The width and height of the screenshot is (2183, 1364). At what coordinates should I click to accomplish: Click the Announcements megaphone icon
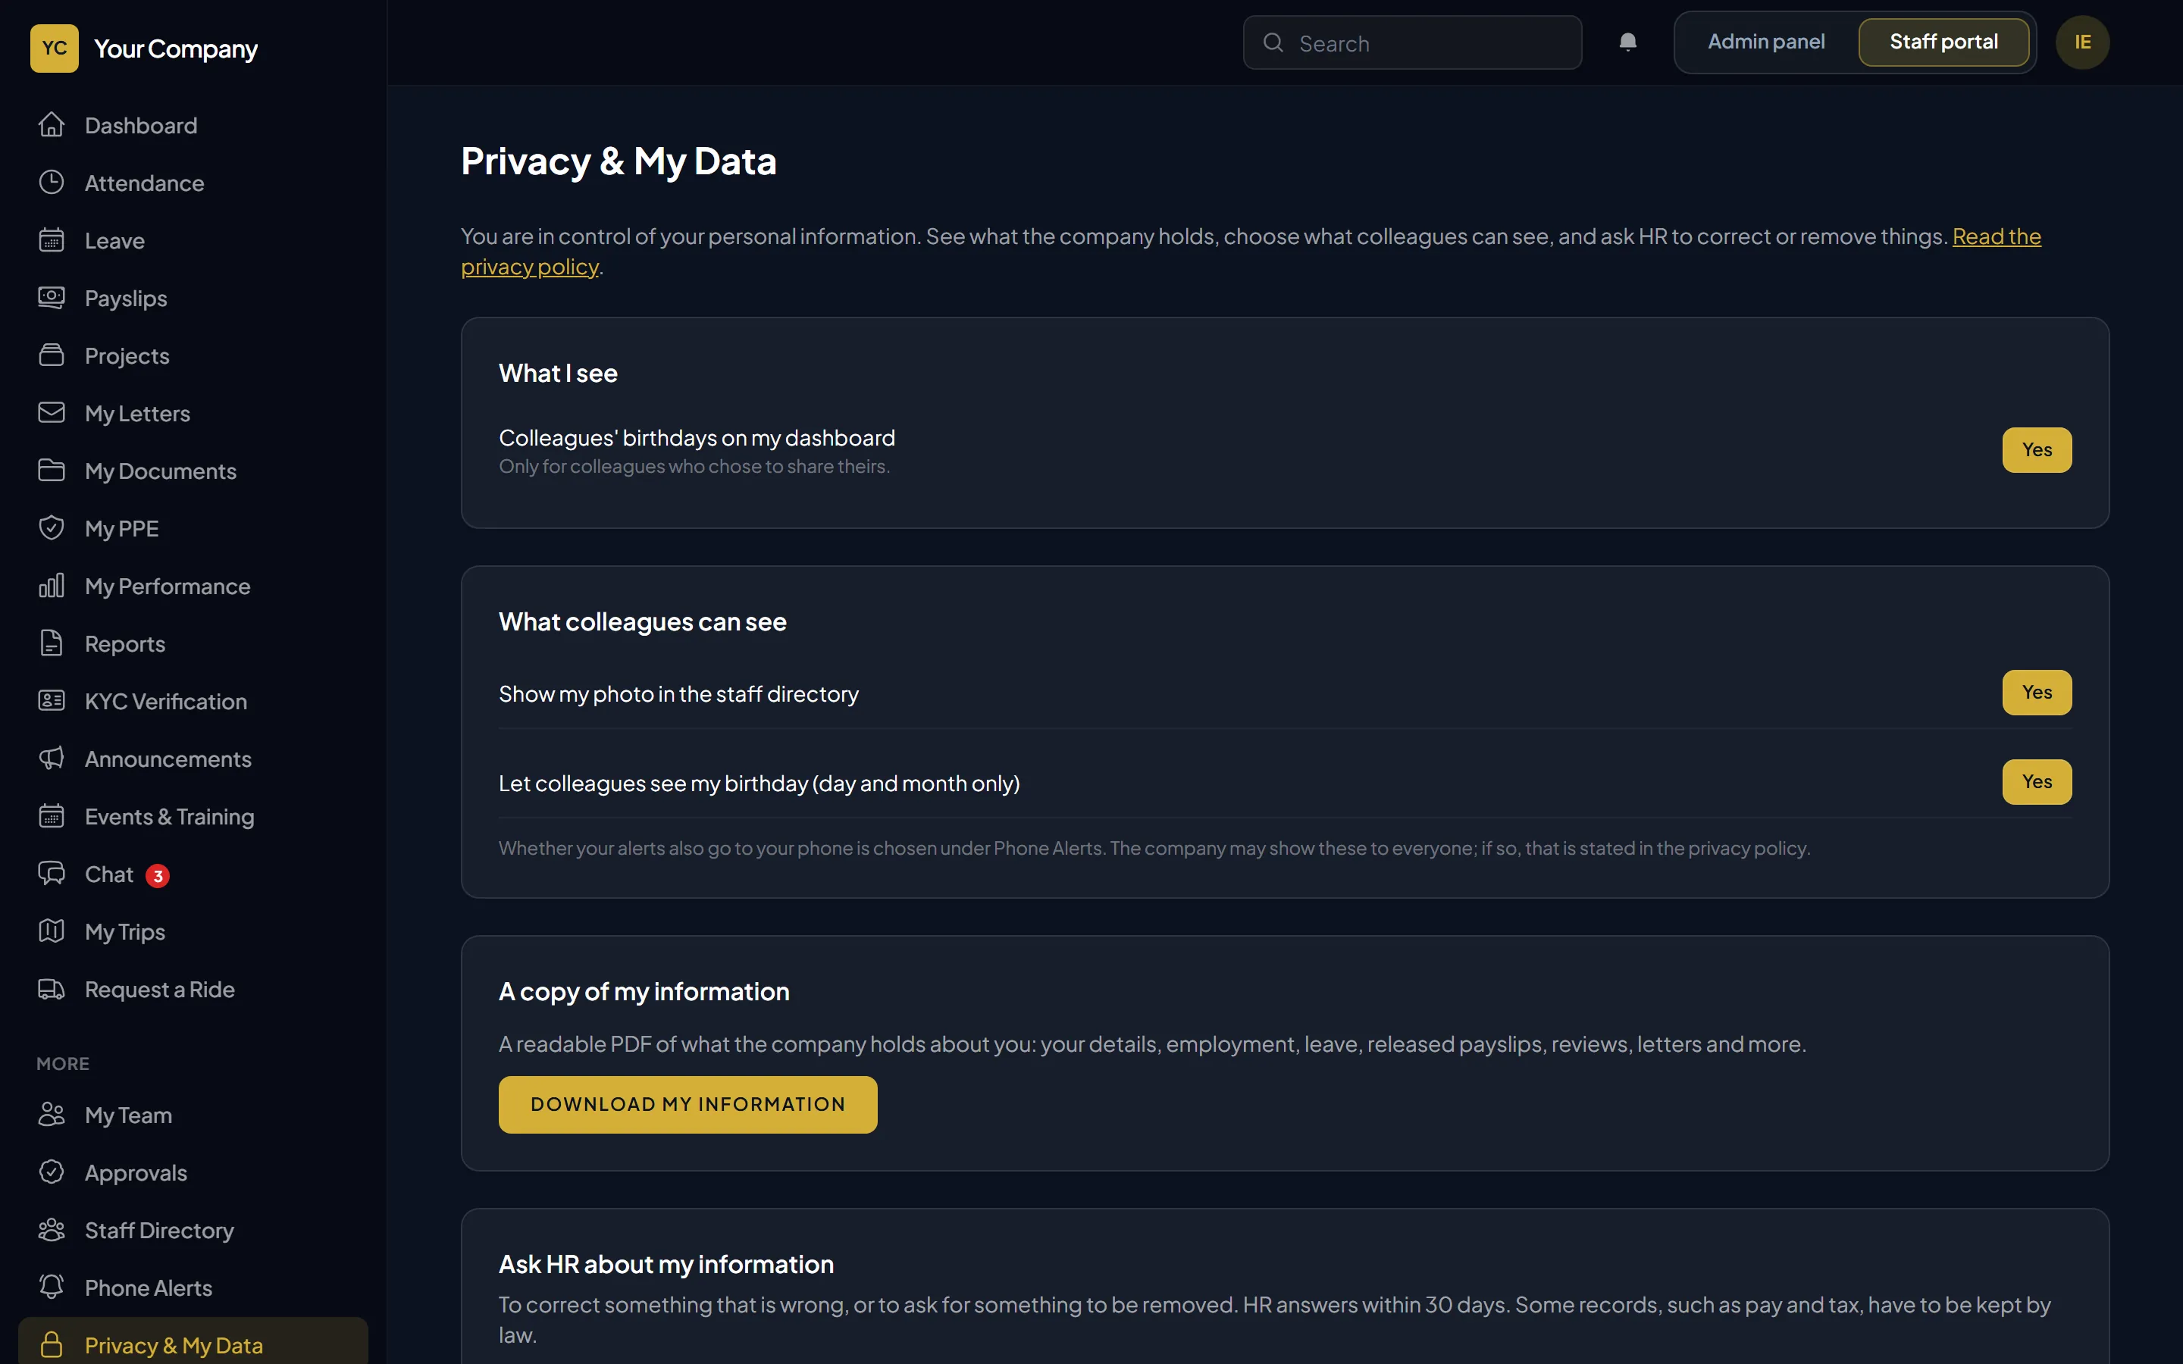52,759
